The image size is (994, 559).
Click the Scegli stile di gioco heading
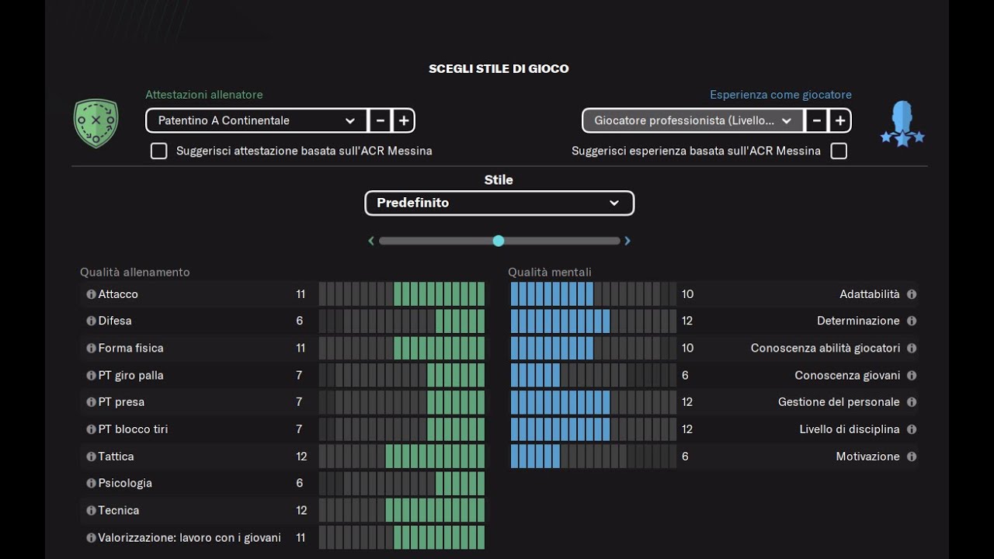(x=499, y=68)
